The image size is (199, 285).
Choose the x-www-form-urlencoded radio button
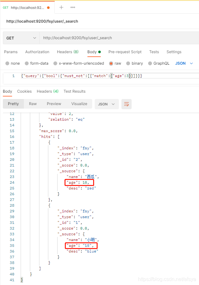[55, 63]
